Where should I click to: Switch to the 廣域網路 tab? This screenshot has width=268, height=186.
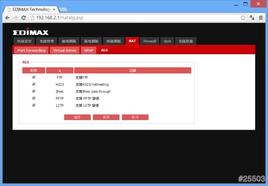click(69, 41)
